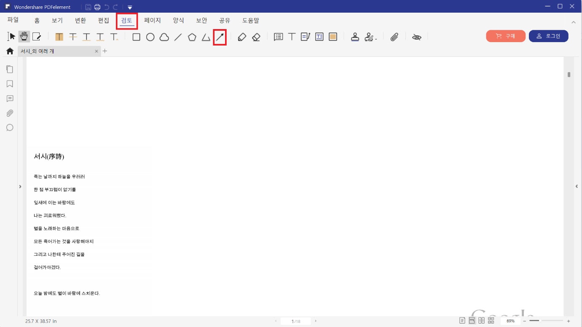Toggle Hide annotations eye icon
Image resolution: width=582 pixels, height=327 pixels.
pyautogui.click(x=417, y=37)
